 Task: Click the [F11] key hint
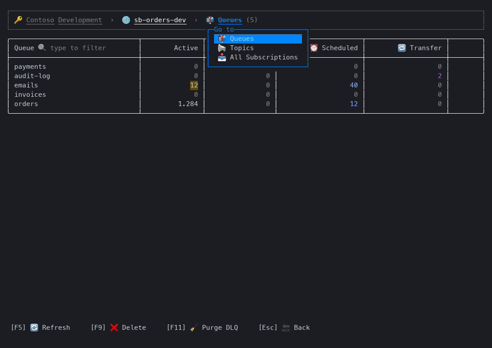coord(176,328)
